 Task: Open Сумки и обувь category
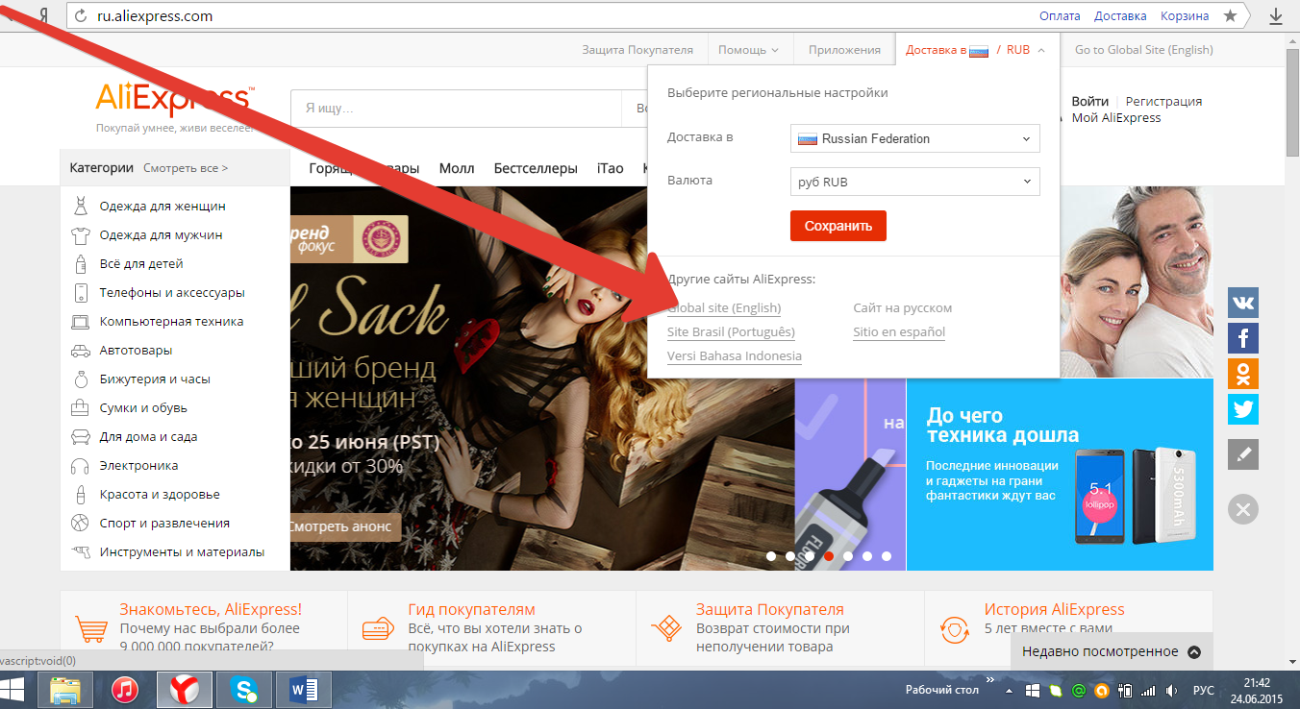tap(143, 407)
